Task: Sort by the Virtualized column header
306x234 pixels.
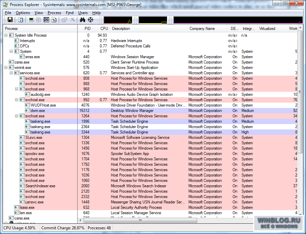Action: 267,29
